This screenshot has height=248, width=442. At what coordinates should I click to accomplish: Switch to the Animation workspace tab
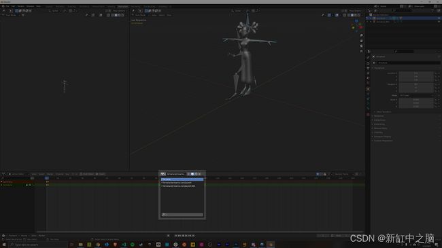click(x=123, y=7)
